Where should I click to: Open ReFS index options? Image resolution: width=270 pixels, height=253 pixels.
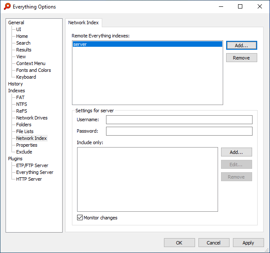coord(22,111)
